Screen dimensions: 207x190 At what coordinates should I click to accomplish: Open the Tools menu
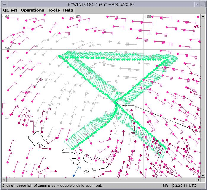[x=54, y=10]
